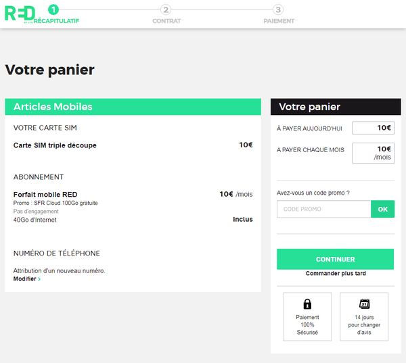Click the À payer aujourd'hui amount box

click(x=373, y=128)
